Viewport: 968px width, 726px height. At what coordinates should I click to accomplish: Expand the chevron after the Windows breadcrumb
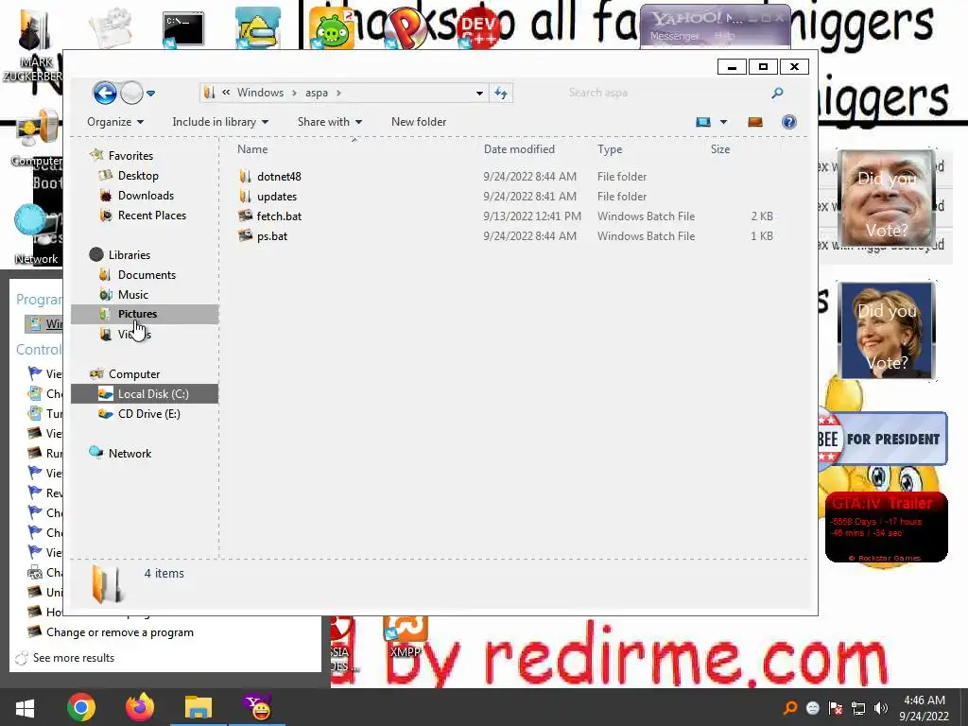(294, 93)
